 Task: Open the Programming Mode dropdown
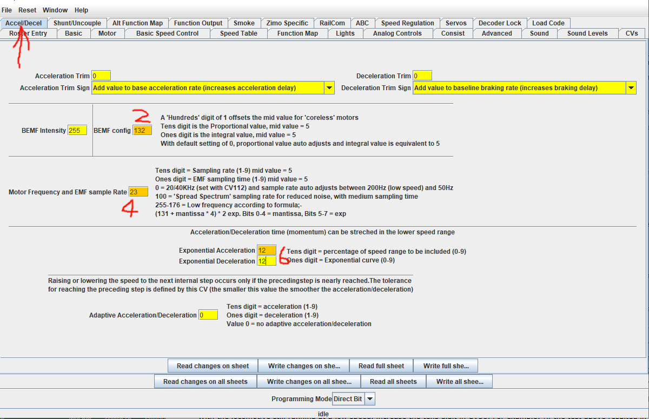pos(370,399)
